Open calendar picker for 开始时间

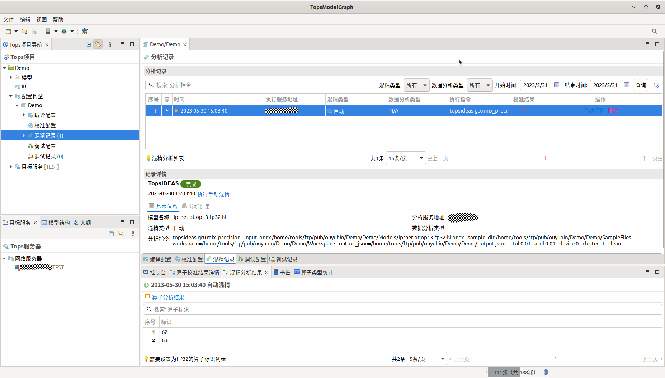tap(557, 85)
